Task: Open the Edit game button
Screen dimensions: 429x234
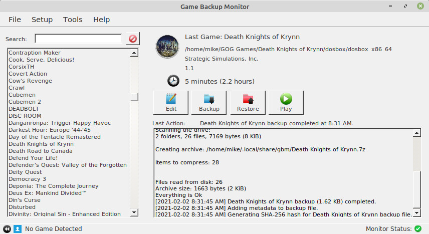Action: pos(171,103)
